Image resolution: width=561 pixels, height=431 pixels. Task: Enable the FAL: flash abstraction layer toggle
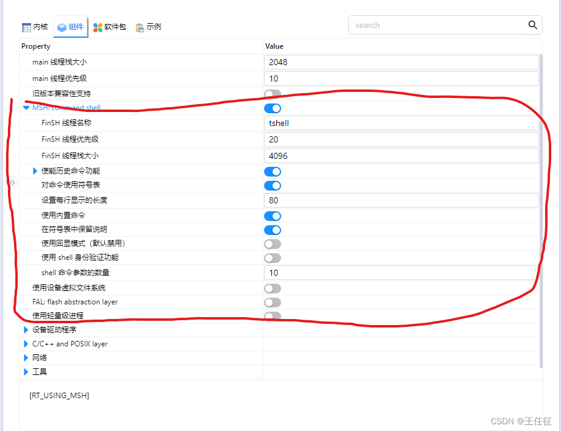coord(272,303)
